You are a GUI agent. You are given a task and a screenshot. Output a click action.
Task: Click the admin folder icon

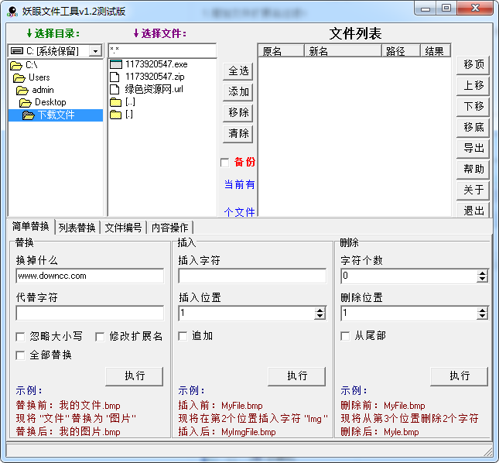coord(22,90)
